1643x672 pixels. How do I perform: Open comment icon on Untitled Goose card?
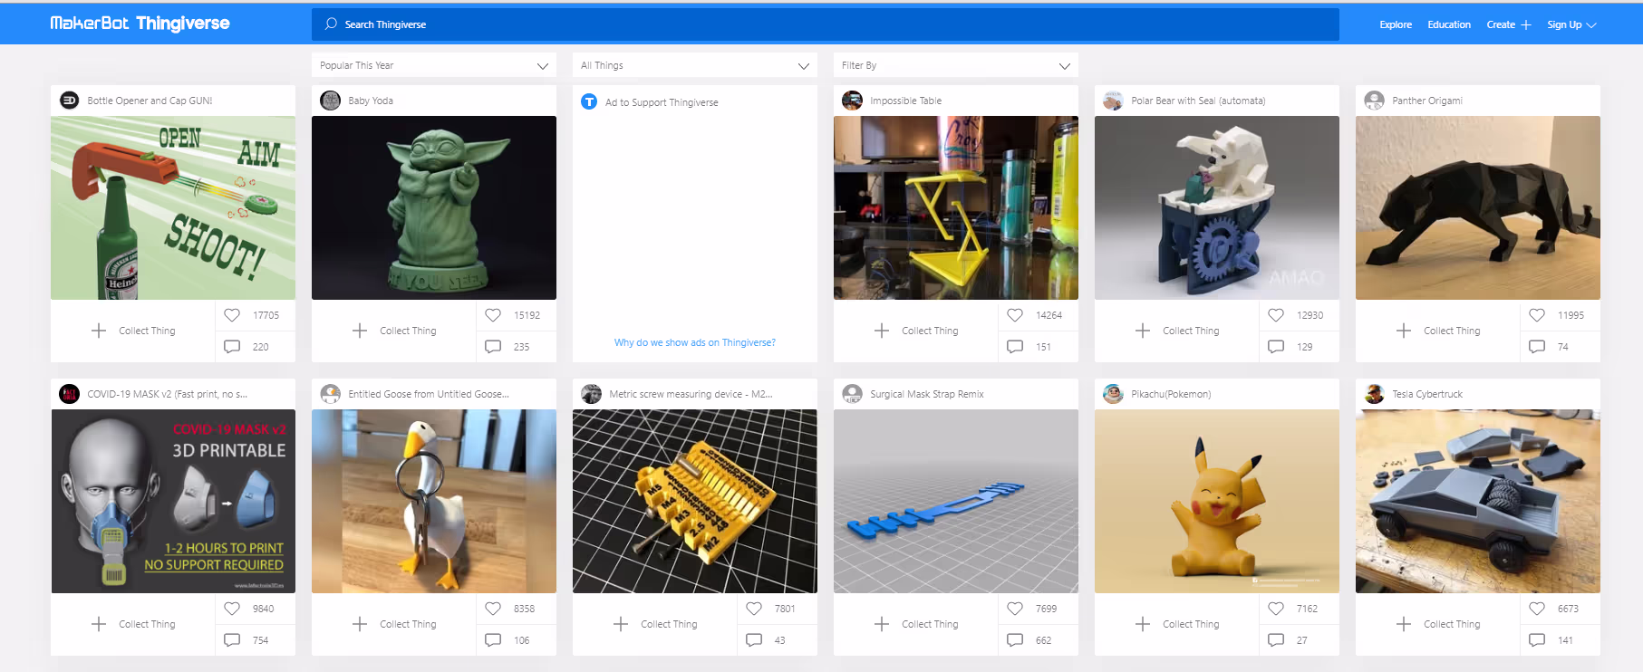tap(493, 640)
